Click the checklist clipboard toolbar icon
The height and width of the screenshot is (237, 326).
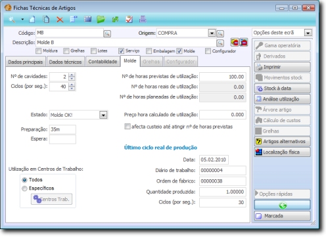pos(129,19)
